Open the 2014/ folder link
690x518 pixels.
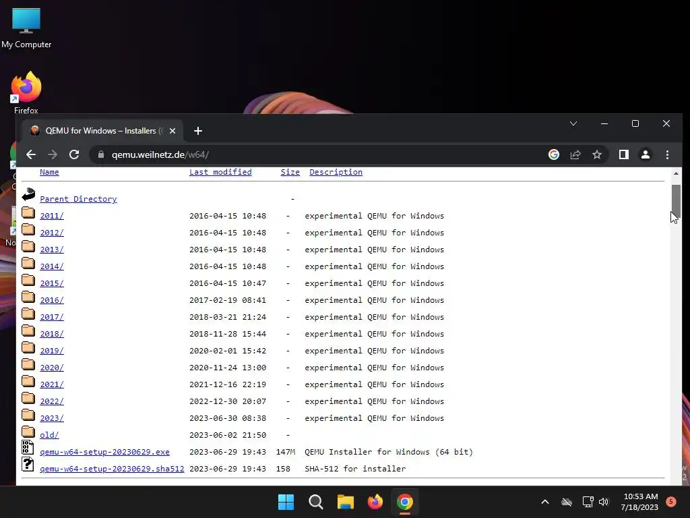(x=52, y=266)
